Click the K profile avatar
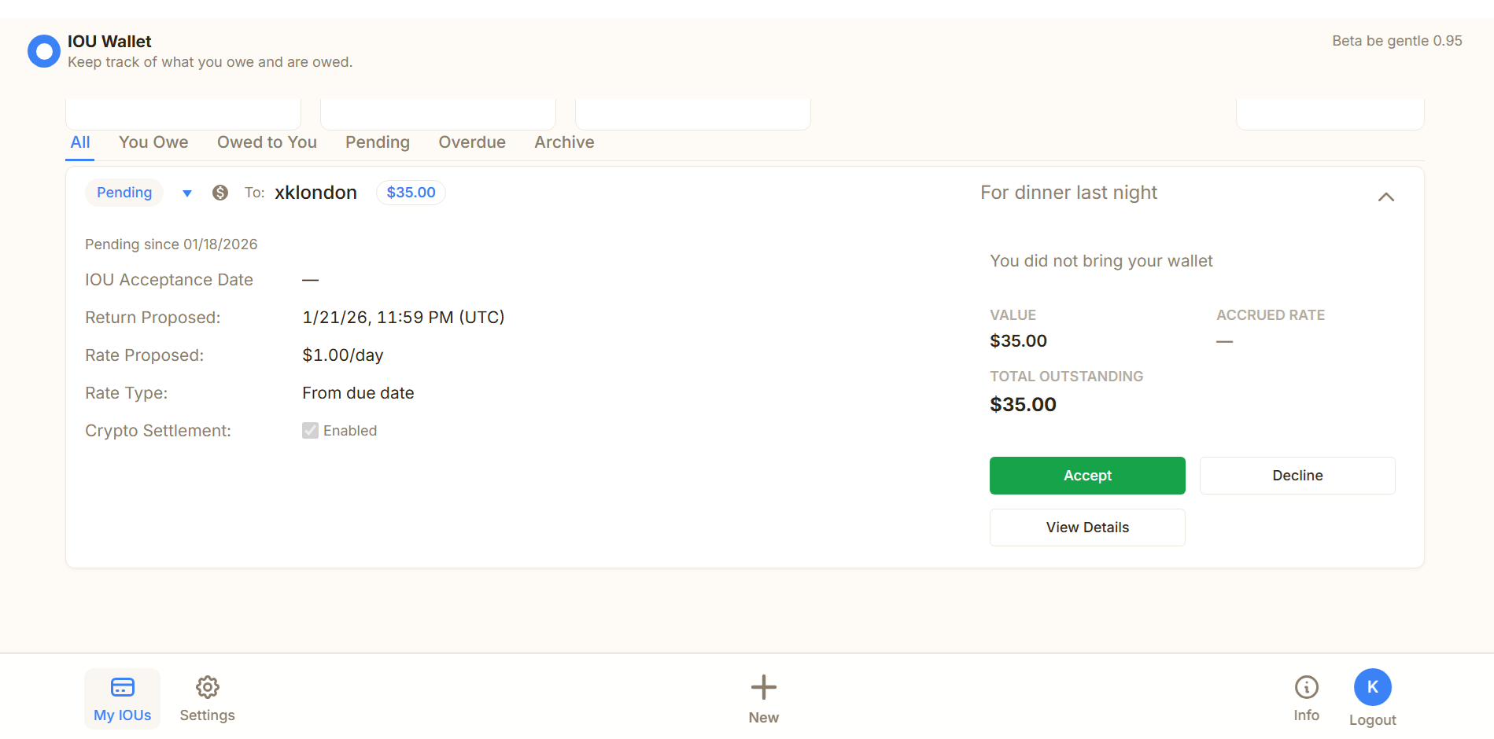1494x739 pixels. (1372, 686)
